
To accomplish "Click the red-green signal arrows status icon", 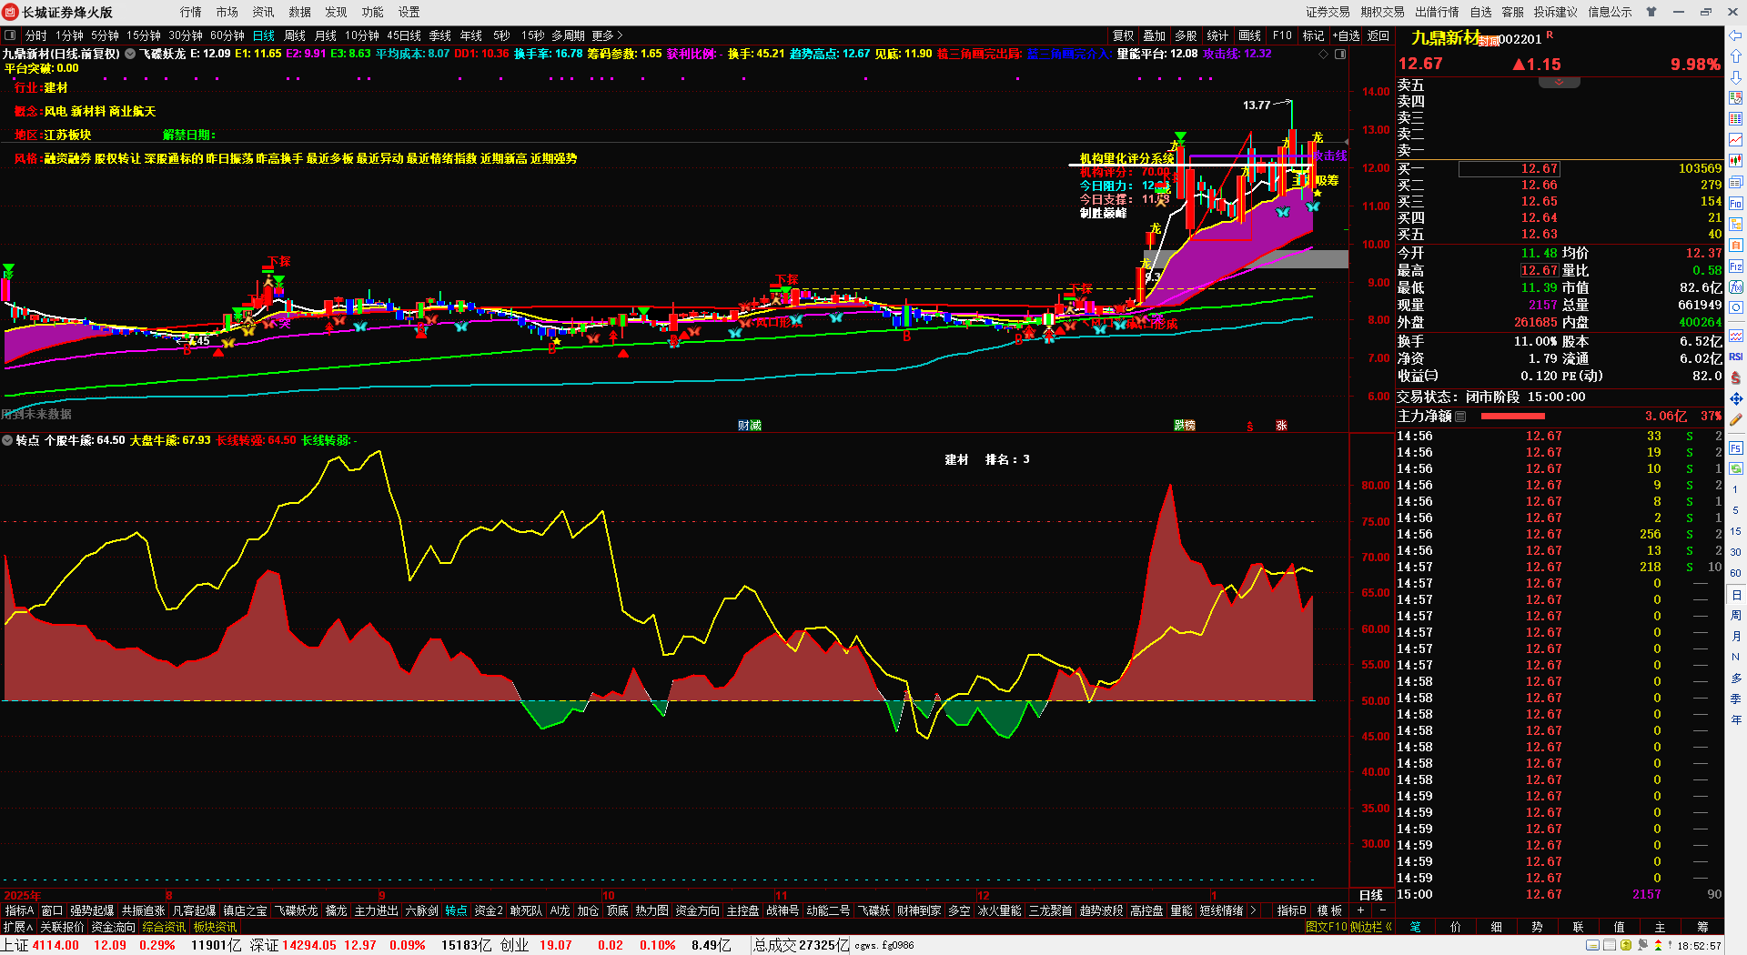I will (1659, 946).
